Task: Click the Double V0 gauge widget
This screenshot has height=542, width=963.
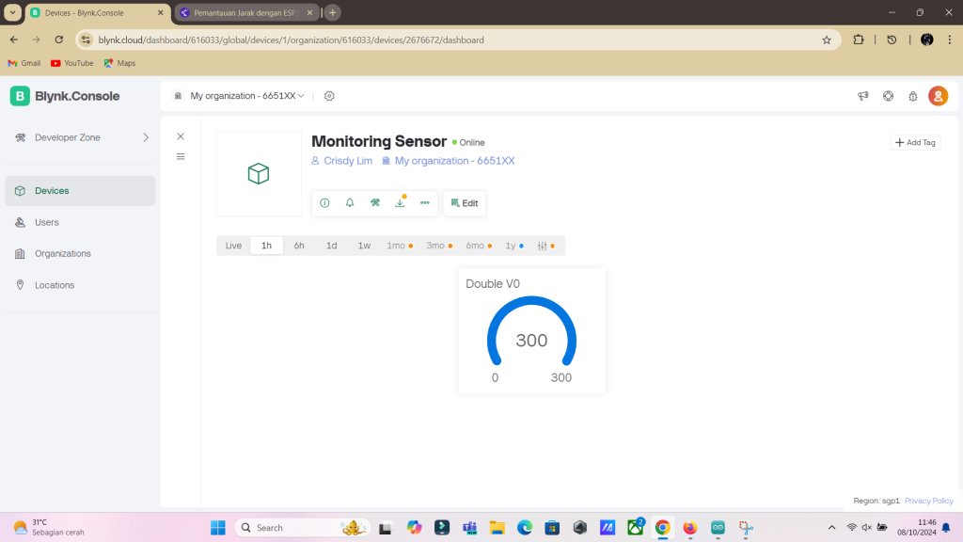Action: click(531, 331)
